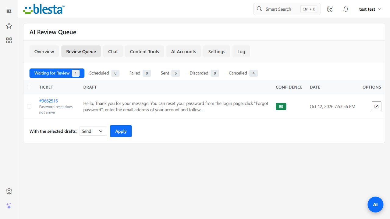Show Waiting for Review drafts

click(x=57, y=73)
